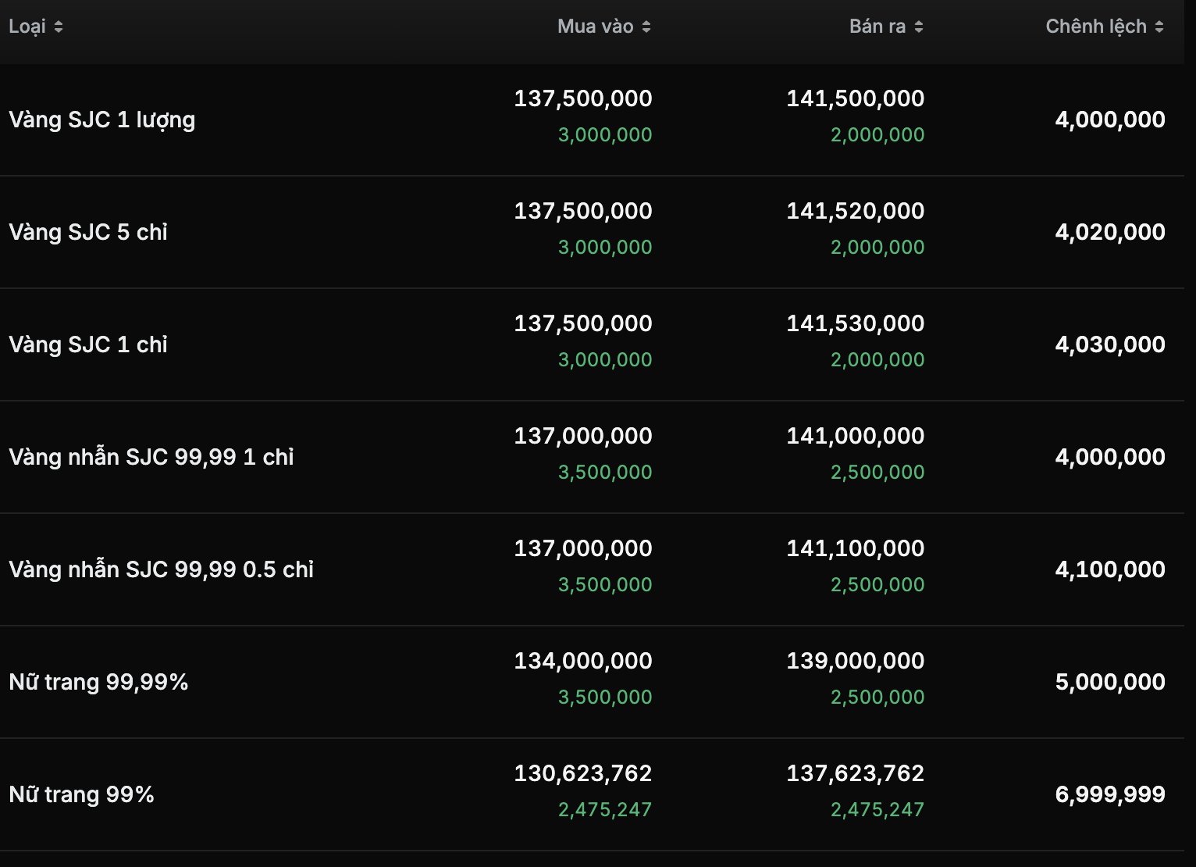Sort table by the Loại column header
The height and width of the screenshot is (867, 1196).
(27, 27)
